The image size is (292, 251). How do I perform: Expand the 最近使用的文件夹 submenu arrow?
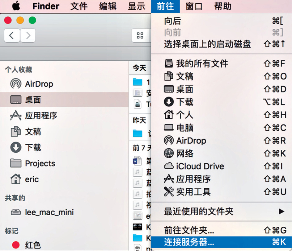click(281, 212)
